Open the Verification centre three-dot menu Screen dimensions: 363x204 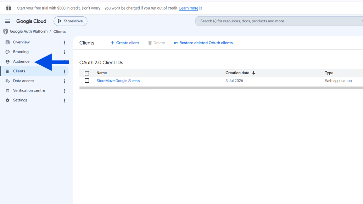pyautogui.click(x=65, y=91)
